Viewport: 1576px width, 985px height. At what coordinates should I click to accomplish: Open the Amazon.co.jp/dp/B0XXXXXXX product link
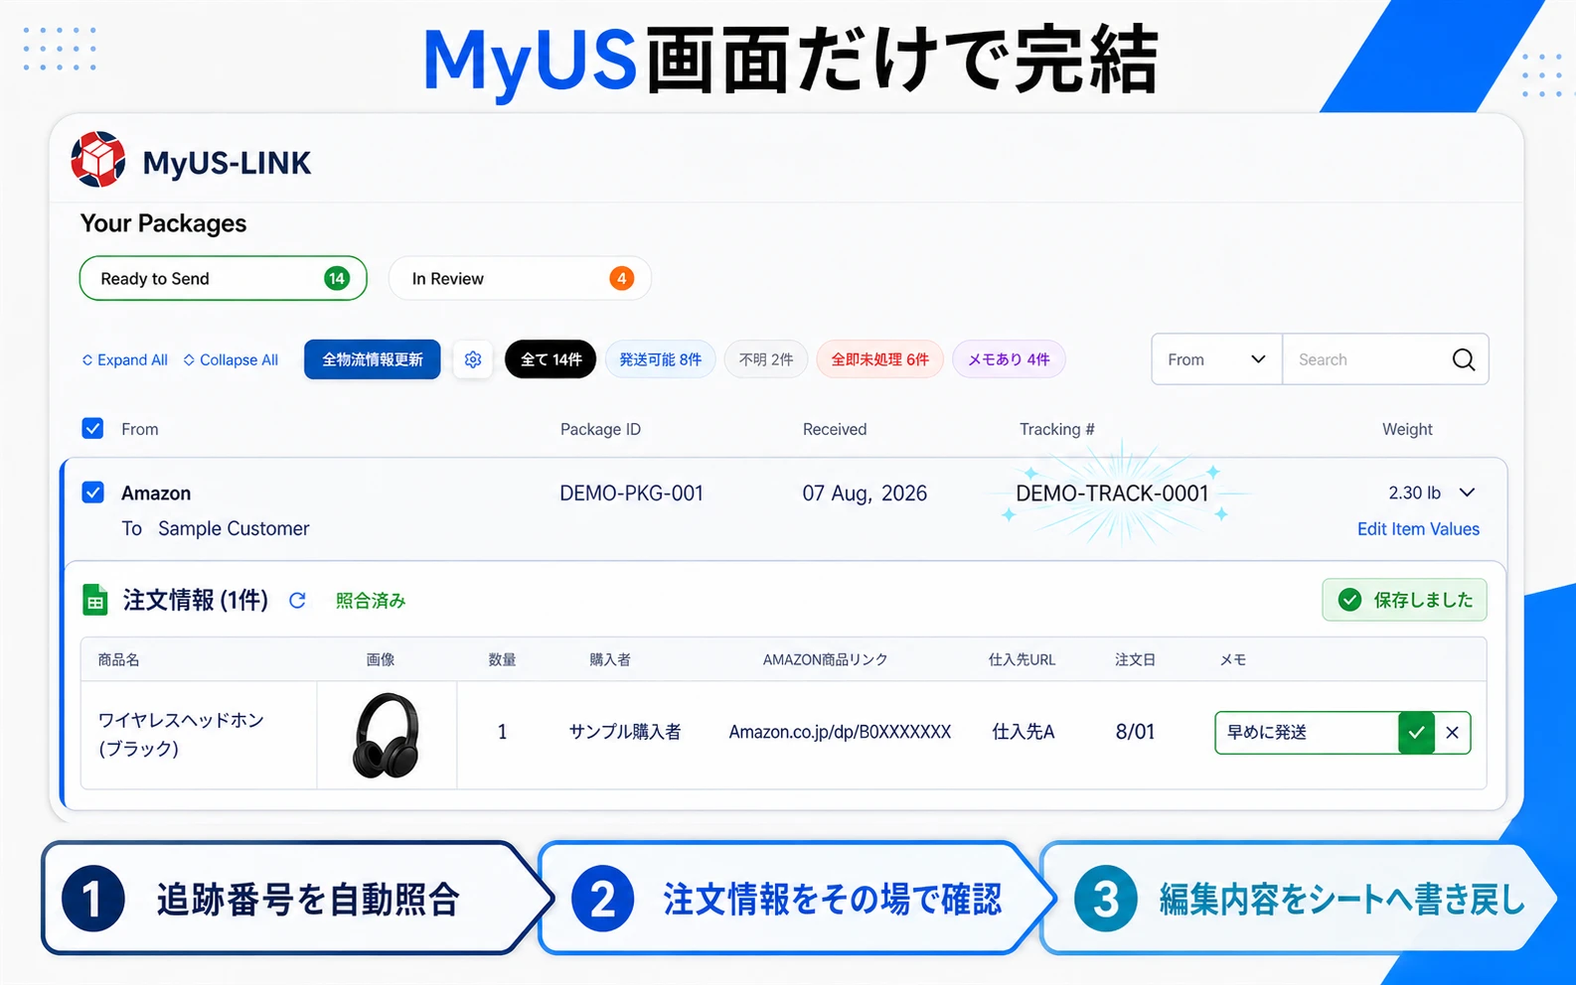tap(840, 732)
